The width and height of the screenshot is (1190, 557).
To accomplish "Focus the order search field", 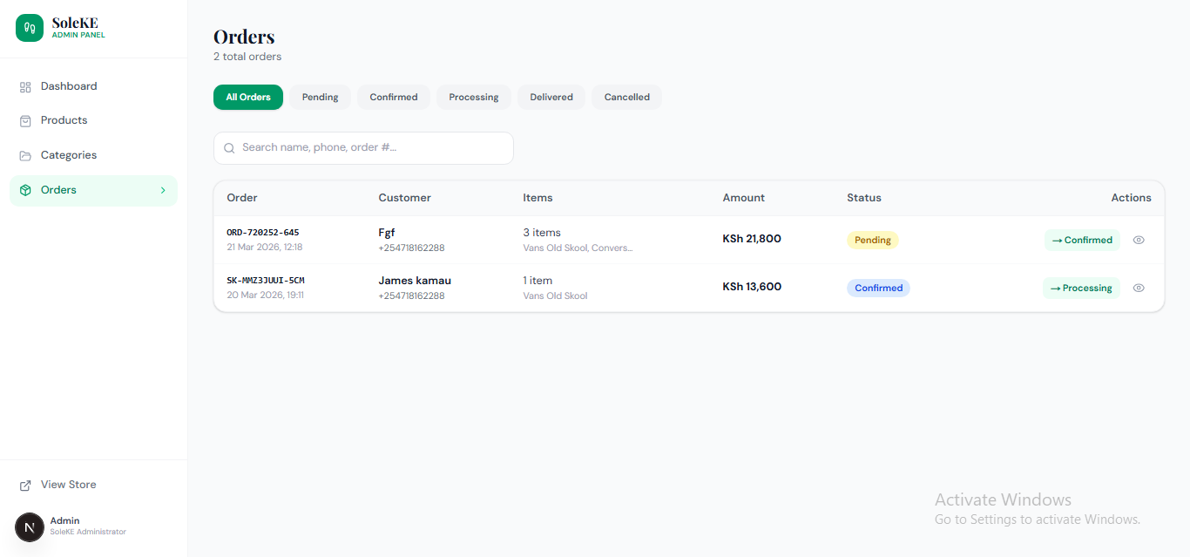I will tap(363, 148).
